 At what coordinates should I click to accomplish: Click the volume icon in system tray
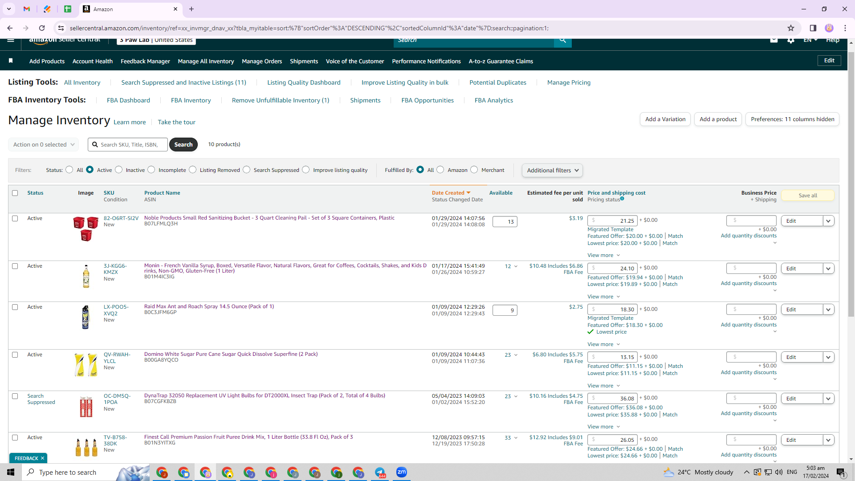click(x=778, y=472)
